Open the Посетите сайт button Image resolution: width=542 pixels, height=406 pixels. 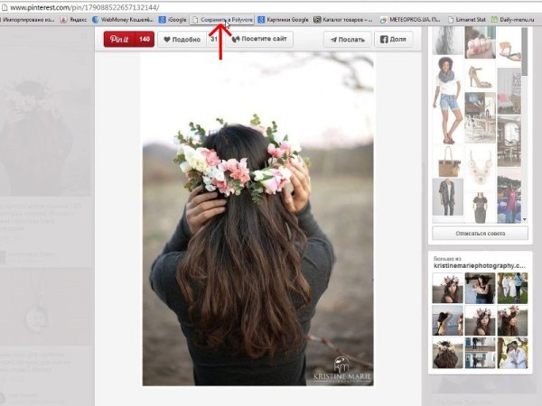pos(259,39)
